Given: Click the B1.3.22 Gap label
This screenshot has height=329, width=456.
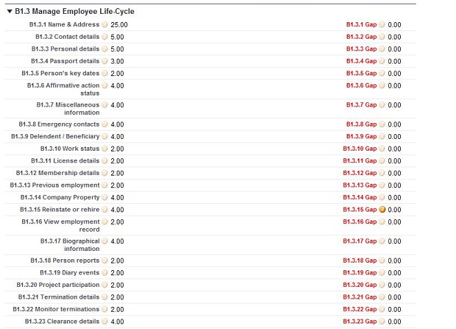Looking at the screenshot, I should pos(360,309).
